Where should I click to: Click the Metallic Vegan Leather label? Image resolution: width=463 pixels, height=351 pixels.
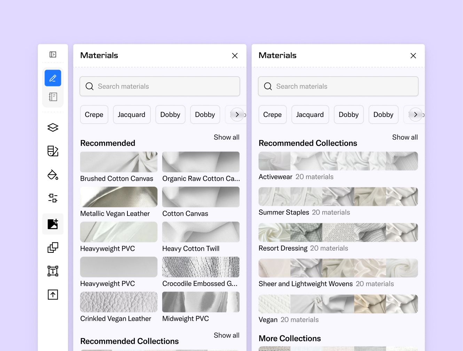point(115,214)
